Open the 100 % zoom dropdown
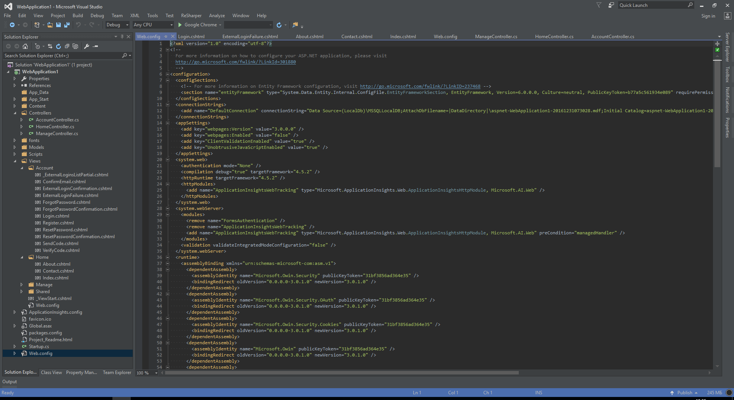734x400 pixels. (x=156, y=373)
